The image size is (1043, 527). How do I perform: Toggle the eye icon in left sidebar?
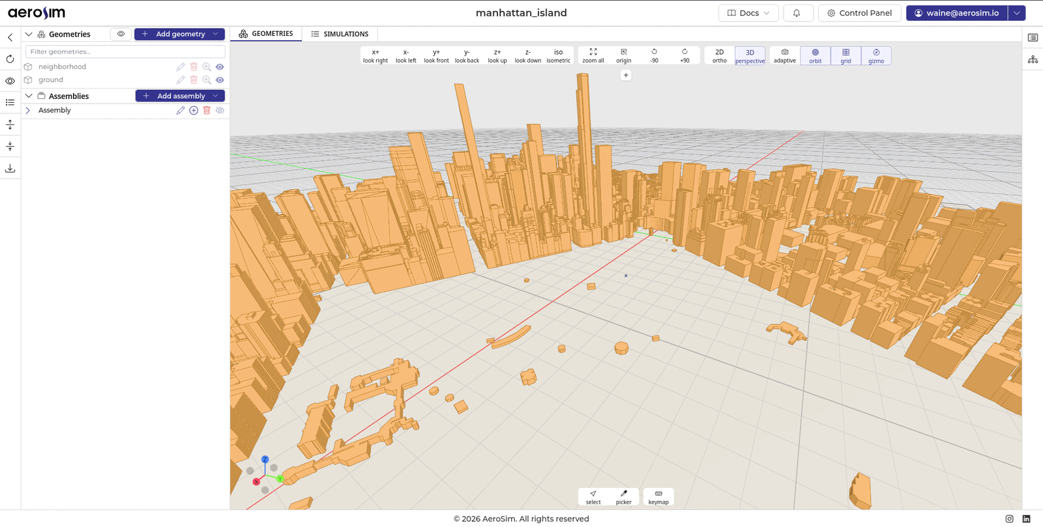[x=10, y=81]
